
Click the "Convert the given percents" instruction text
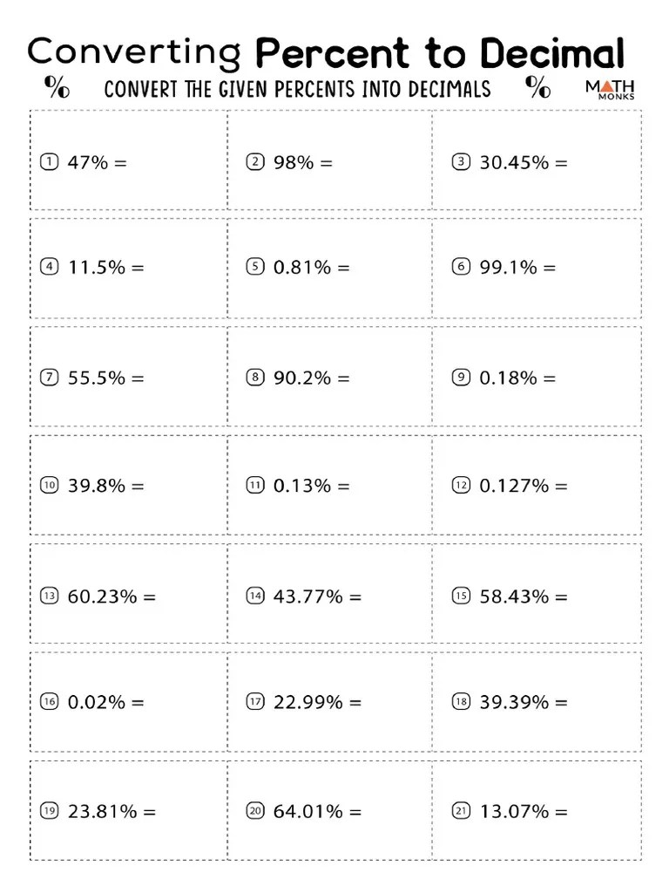pos(297,89)
